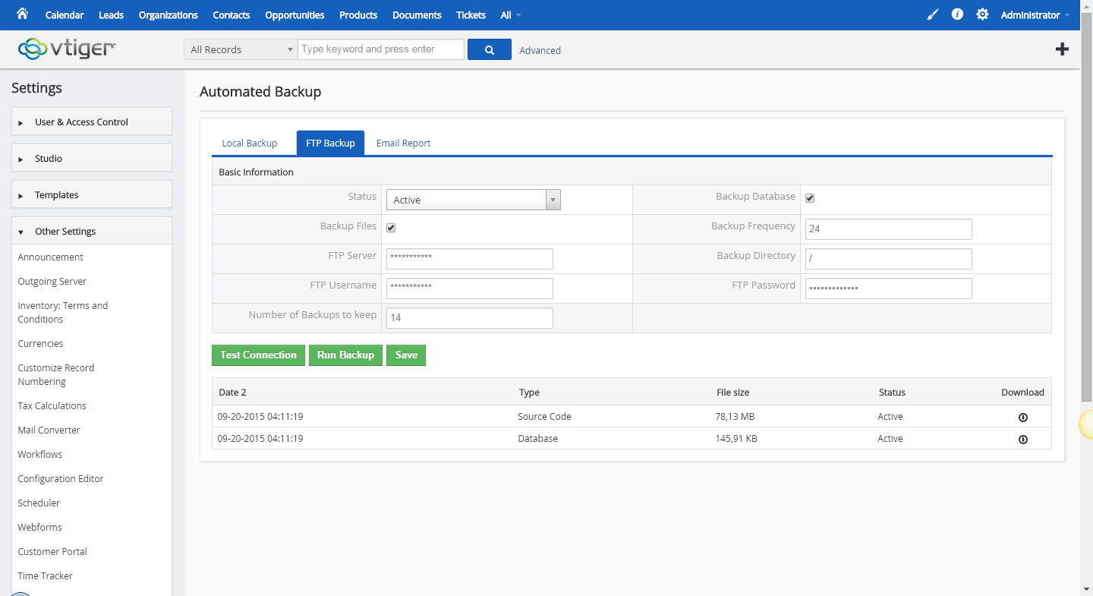The image size is (1093, 596).
Task: Download the Database backup
Action: pyautogui.click(x=1022, y=439)
